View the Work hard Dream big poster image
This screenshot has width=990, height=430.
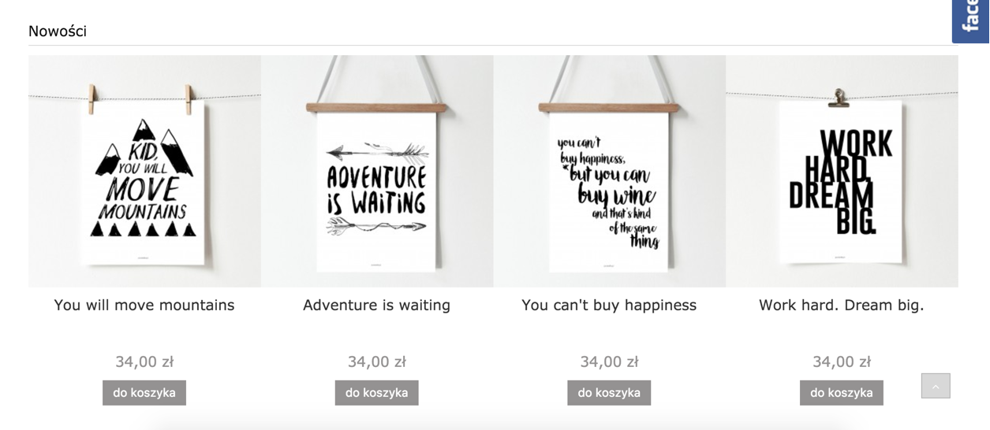pos(842,171)
